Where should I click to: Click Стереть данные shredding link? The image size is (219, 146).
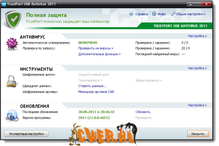92,86
